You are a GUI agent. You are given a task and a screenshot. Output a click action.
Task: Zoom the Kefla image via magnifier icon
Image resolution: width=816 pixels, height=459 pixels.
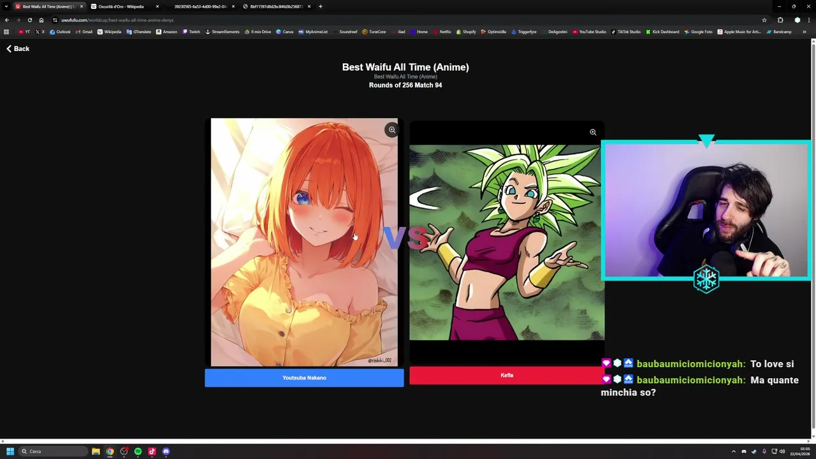pos(593,133)
